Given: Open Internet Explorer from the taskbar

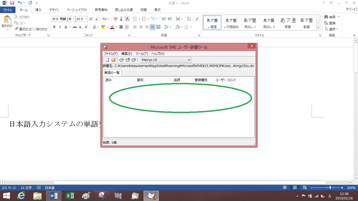Looking at the screenshot, I should [21, 196].
